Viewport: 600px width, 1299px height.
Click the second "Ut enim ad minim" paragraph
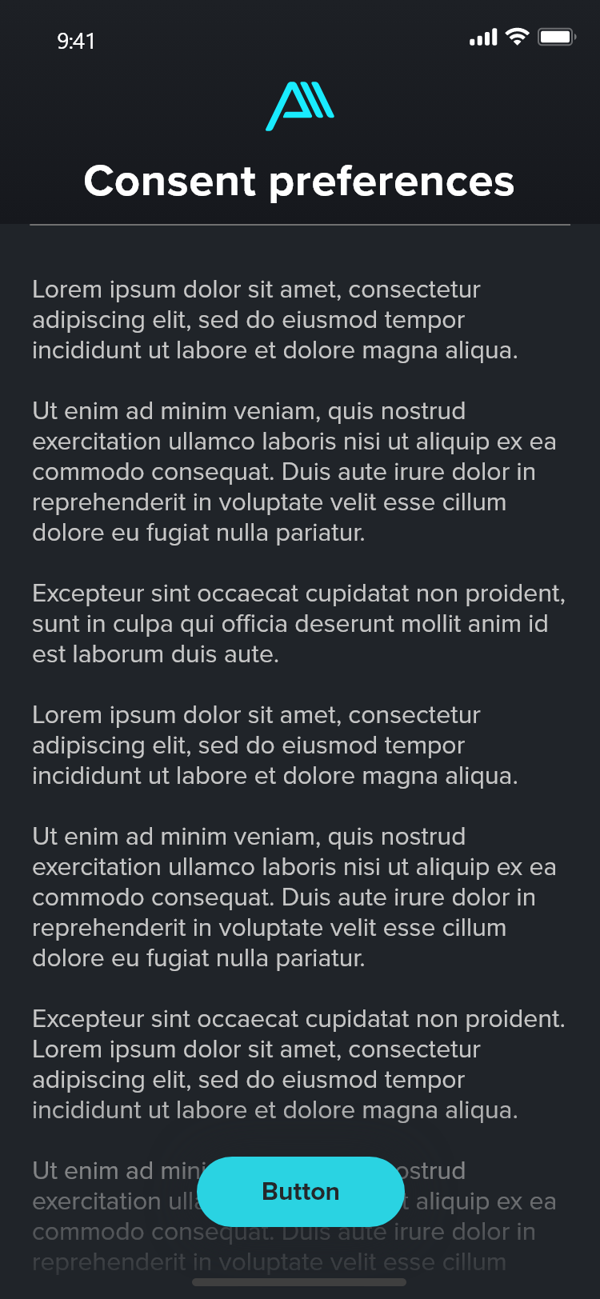(294, 897)
